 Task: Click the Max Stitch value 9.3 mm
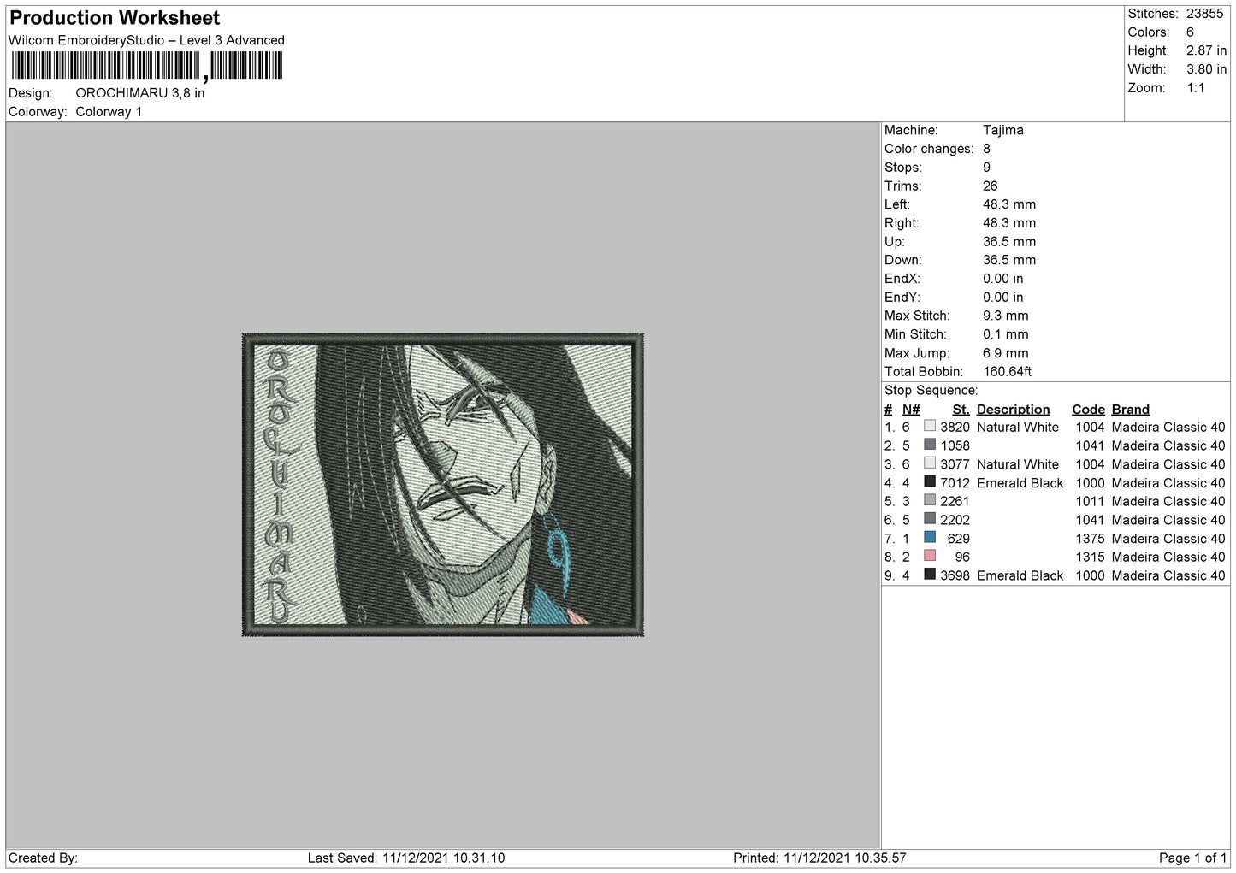pos(1005,316)
